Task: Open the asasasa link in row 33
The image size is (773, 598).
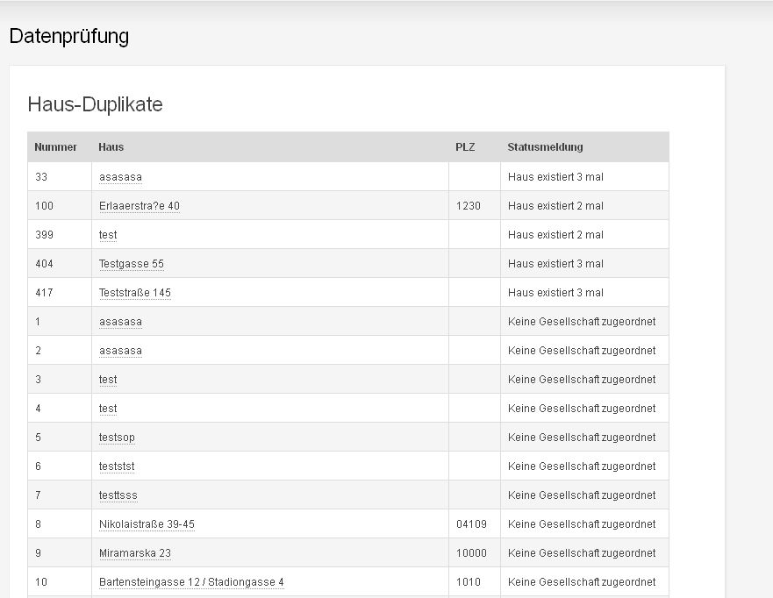Action: point(120,177)
